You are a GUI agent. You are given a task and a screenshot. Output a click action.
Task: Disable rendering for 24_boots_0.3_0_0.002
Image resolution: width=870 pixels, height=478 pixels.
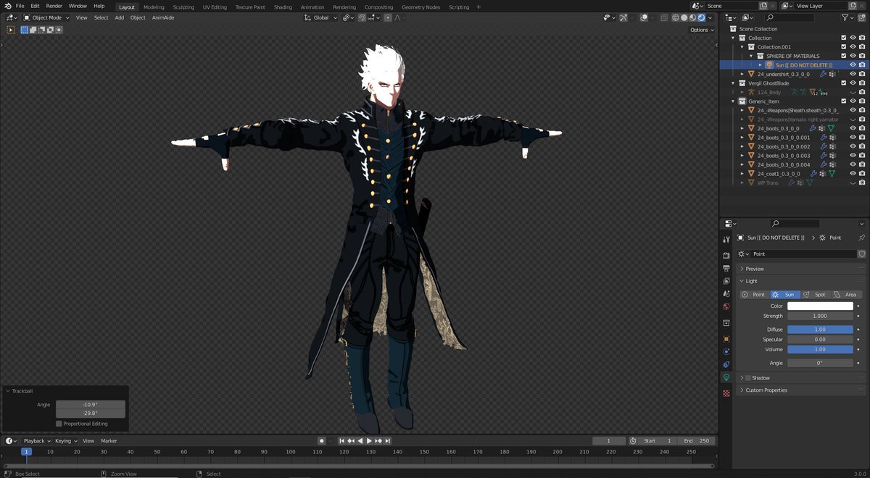coord(862,146)
